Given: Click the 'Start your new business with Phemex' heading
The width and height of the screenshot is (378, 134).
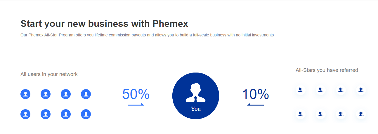Looking at the screenshot, I should [104, 24].
